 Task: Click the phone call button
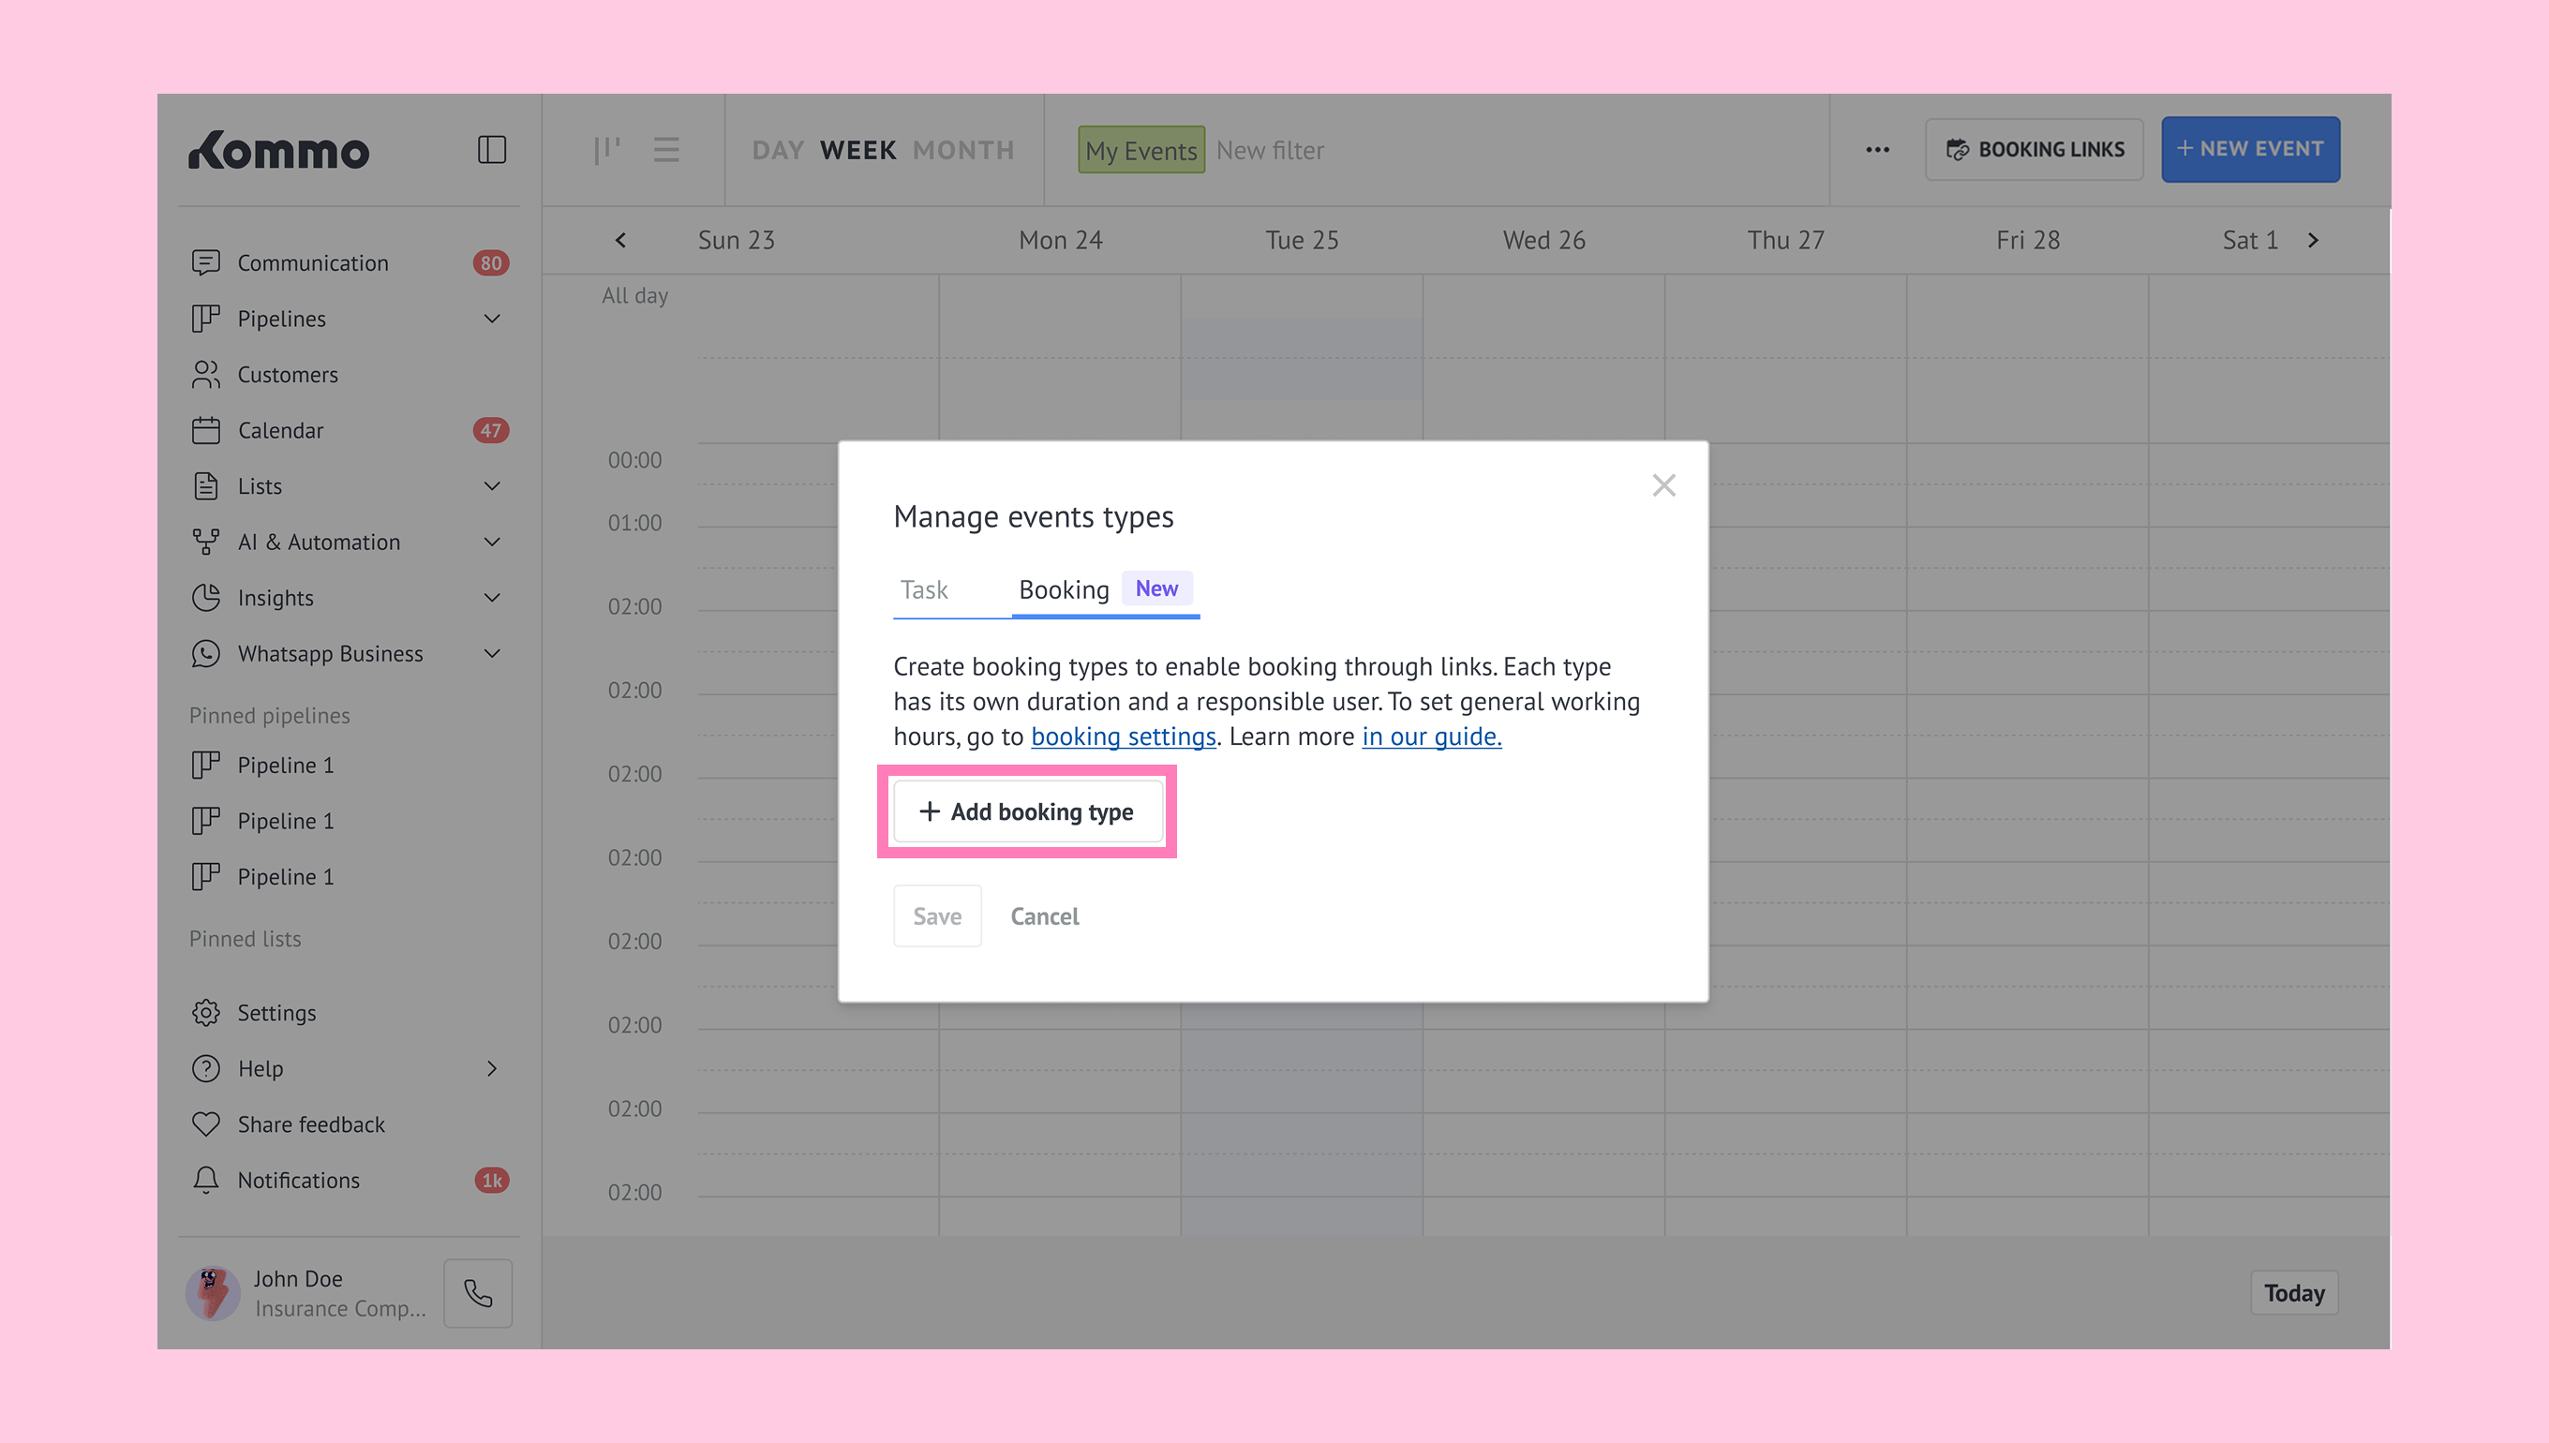pos(478,1293)
